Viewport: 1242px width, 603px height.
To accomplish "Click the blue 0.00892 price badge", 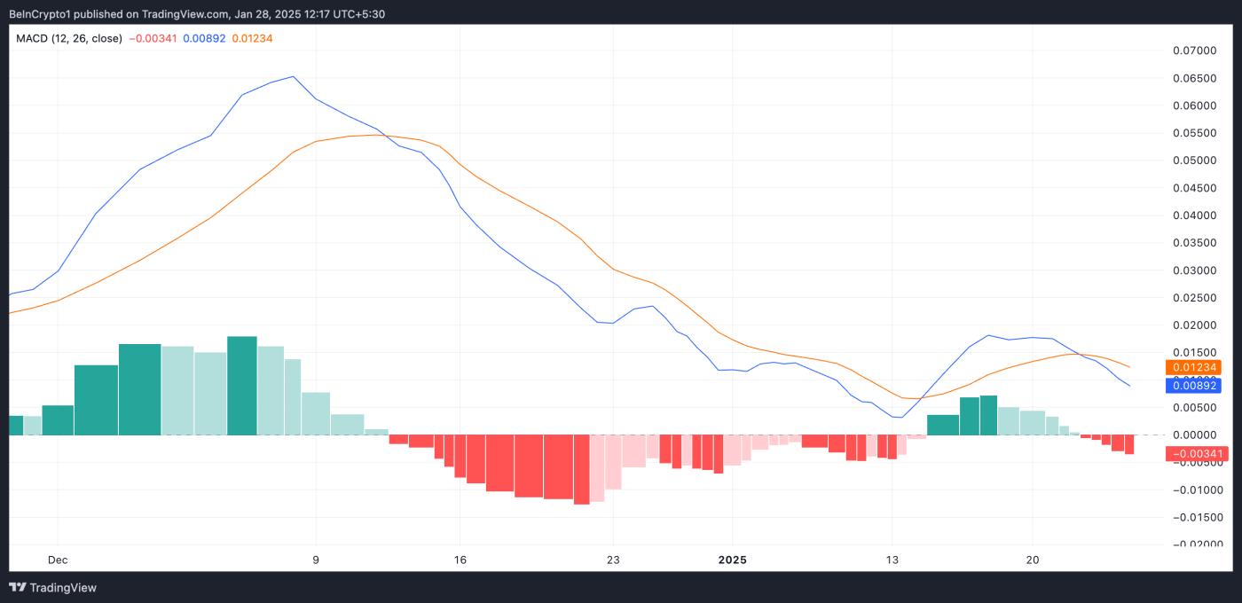I will (x=1193, y=385).
